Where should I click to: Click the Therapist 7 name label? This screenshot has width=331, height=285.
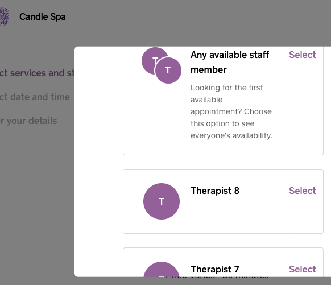(x=215, y=270)
